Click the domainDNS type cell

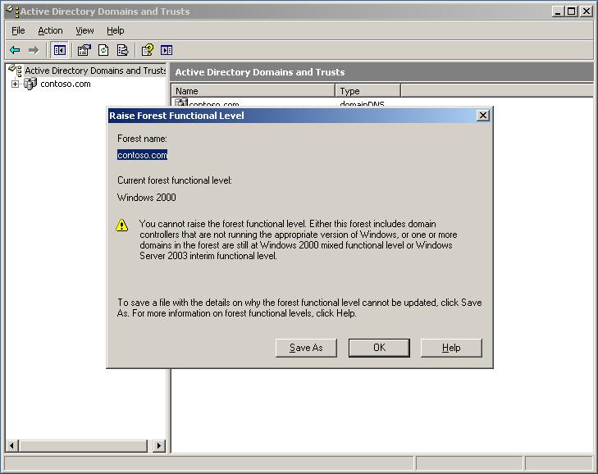pyautogui.click(x=362, y=103)
